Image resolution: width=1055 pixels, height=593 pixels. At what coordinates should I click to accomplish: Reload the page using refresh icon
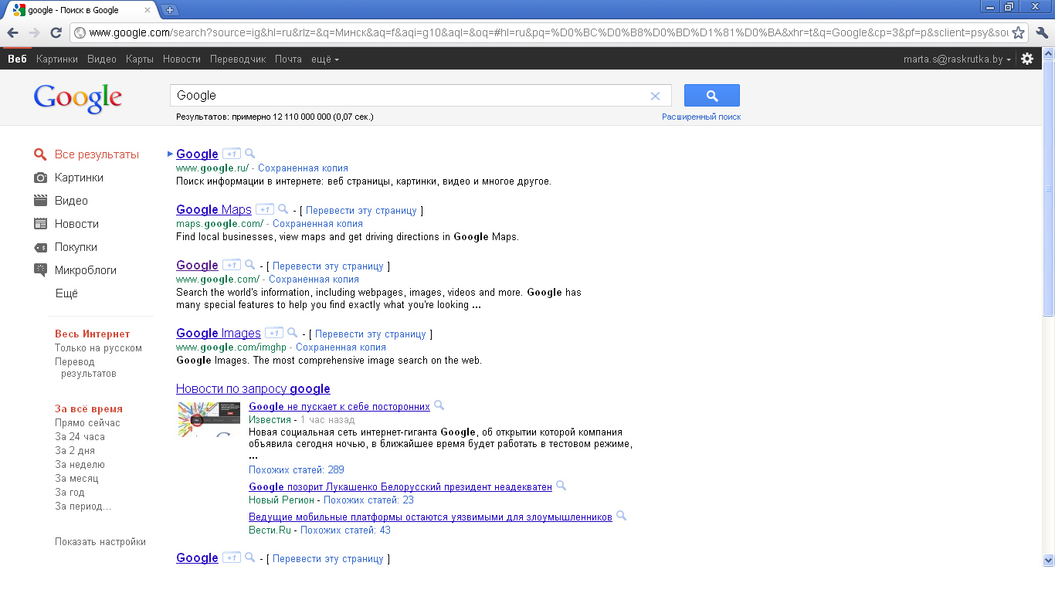click(56, 32)
